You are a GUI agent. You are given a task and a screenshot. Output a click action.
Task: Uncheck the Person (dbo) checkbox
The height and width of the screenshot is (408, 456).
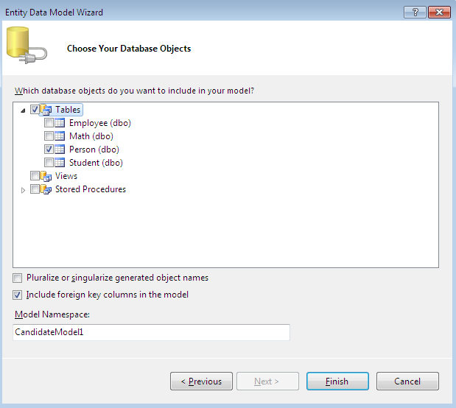point(49,150)
